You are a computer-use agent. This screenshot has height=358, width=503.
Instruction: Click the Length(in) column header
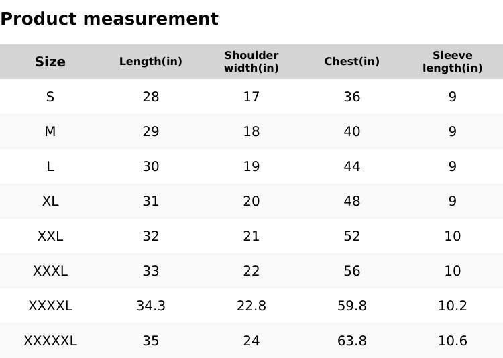click(x=151, y=62)
